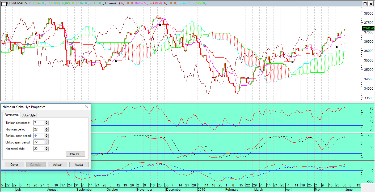Click the CUPRUMADISTR title text

point(18,4)
